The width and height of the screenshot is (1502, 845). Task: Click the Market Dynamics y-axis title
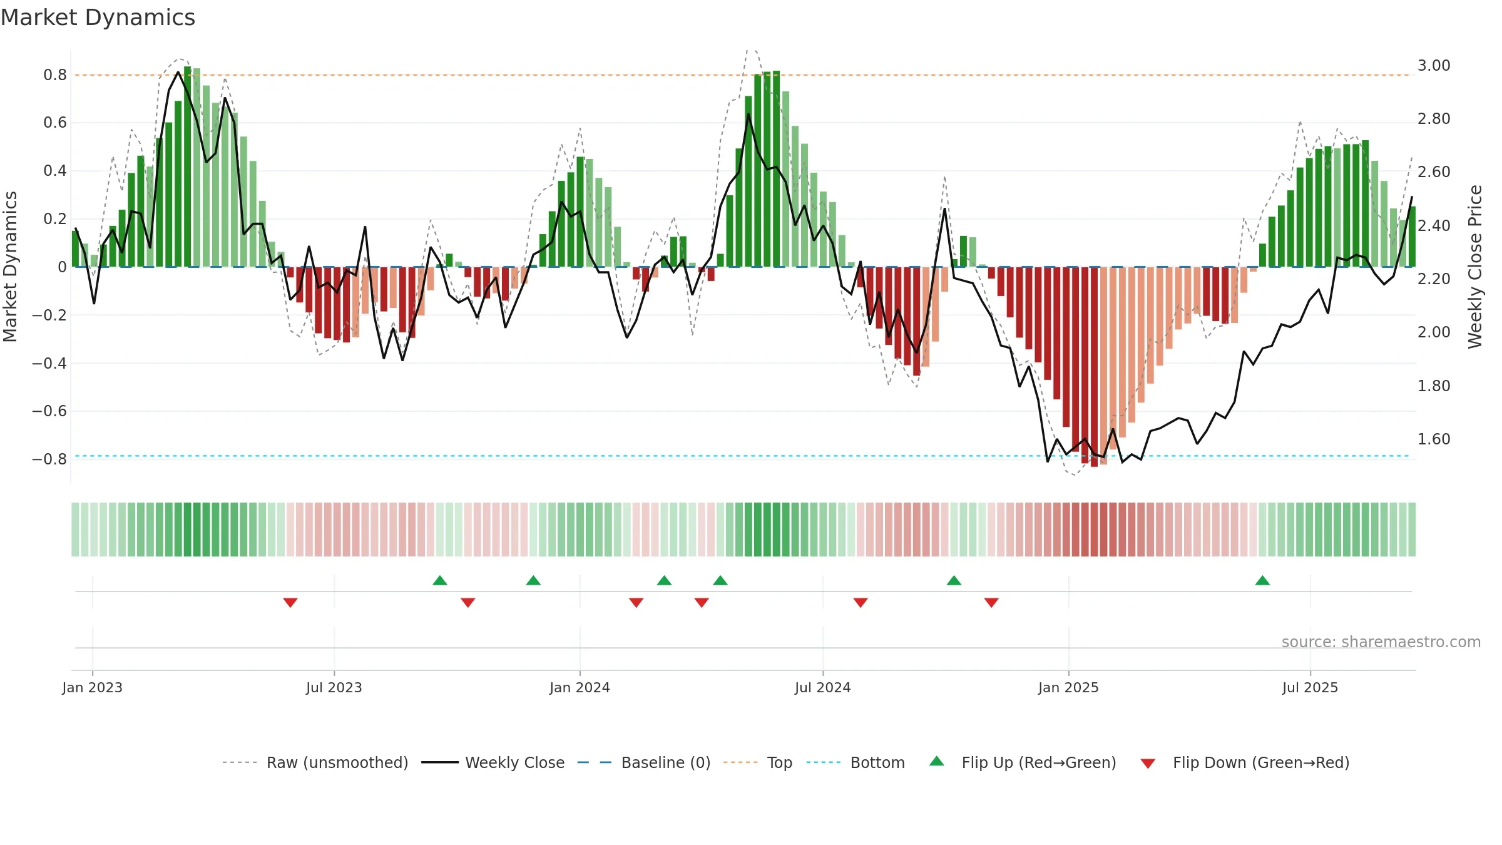(x=10, y=267)
